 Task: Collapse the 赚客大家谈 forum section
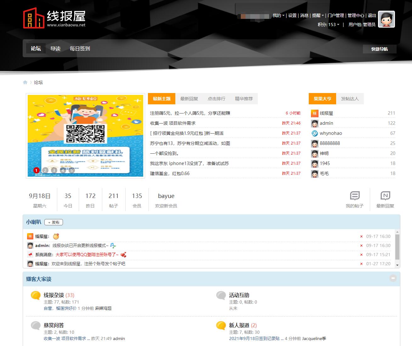pyautogui.click(x=393, y=278)
